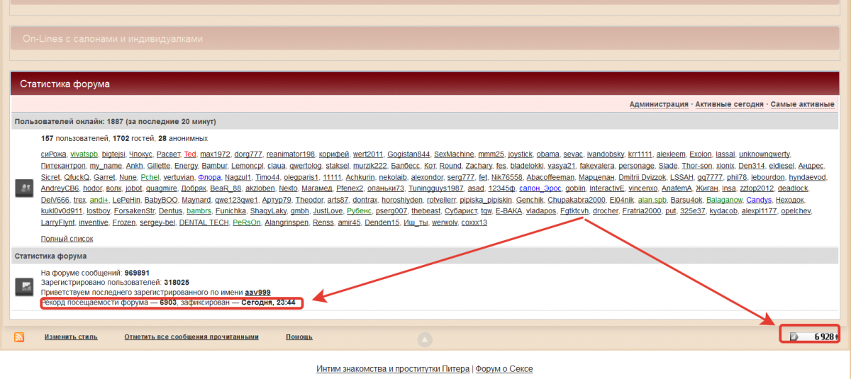Open user Флора's profile link
This screenshot has width=851, height=379.
click(x=209, y=177)
